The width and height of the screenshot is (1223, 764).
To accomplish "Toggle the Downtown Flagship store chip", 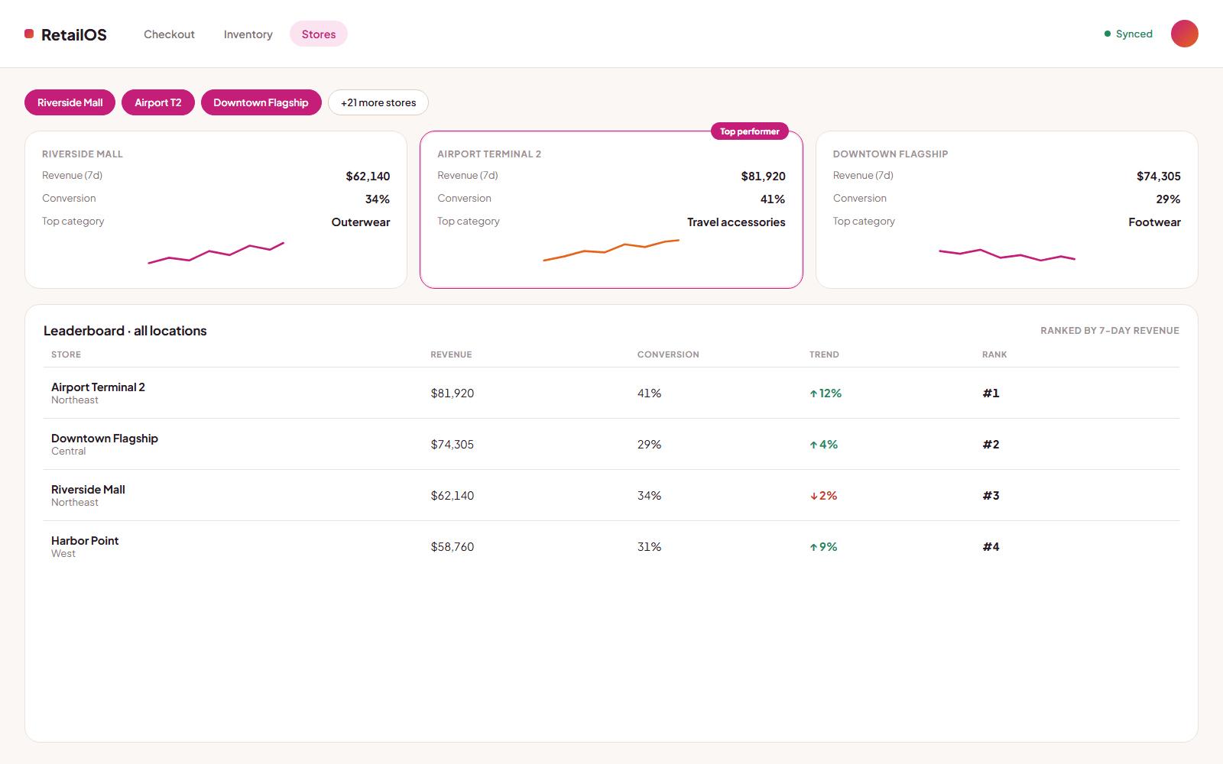I will tap(261, 102).
